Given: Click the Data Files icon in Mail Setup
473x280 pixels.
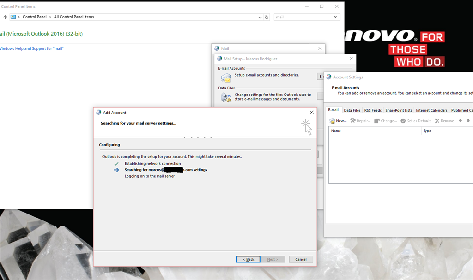Looking at the screenshot, I should pyautogui.click(x=226, y=97).
